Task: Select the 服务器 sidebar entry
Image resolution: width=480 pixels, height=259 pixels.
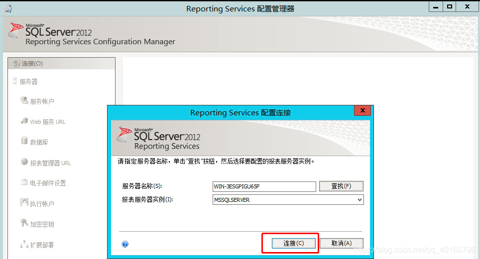Action: (28, 82)
